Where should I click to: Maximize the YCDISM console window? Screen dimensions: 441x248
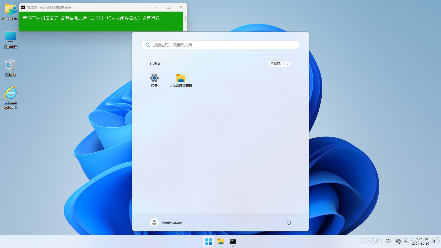pos(168,7)
